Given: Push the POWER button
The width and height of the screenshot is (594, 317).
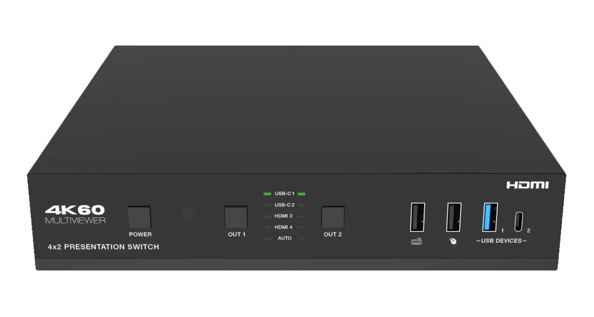Looking at the screenshot, I should (x=139, y=217).
